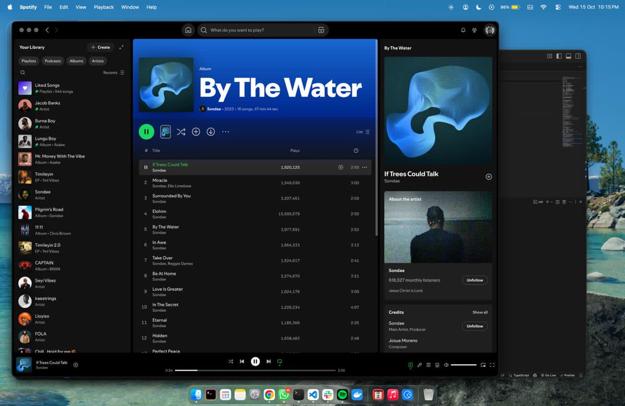Filter library by Artists
625x406 pixels.
98,61
